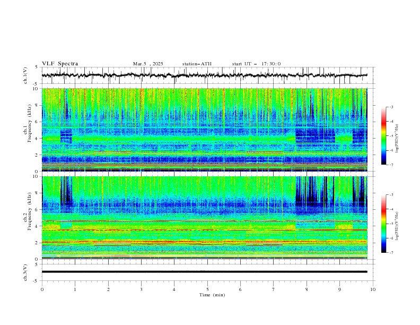Click the "3" tick on the time axis
The height and width of the screenshot is (325, 420).
[141, 289]
